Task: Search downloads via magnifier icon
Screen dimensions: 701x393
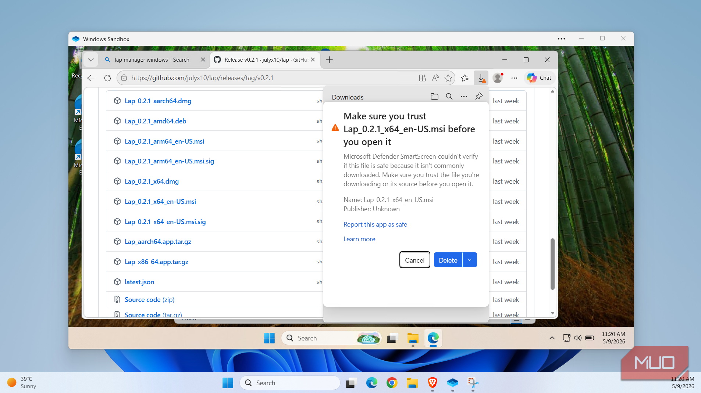Action: point(449,97)
